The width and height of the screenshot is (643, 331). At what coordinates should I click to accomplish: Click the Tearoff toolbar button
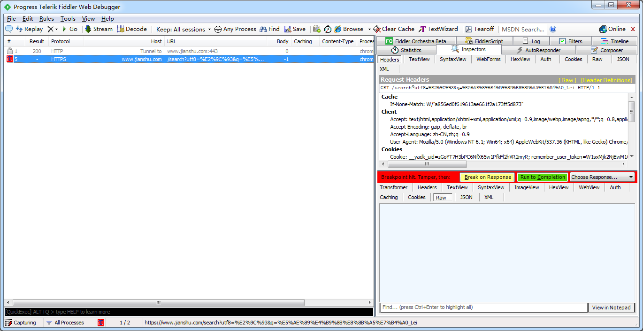(479, 29)
